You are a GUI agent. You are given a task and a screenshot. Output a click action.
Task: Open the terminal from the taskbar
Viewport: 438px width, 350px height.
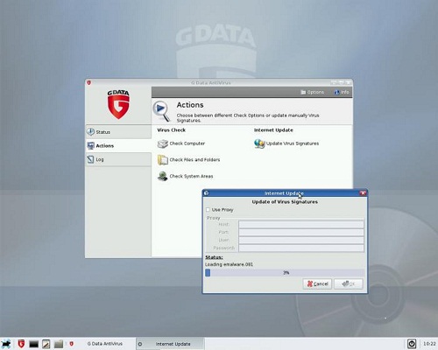tap(33, 344)
